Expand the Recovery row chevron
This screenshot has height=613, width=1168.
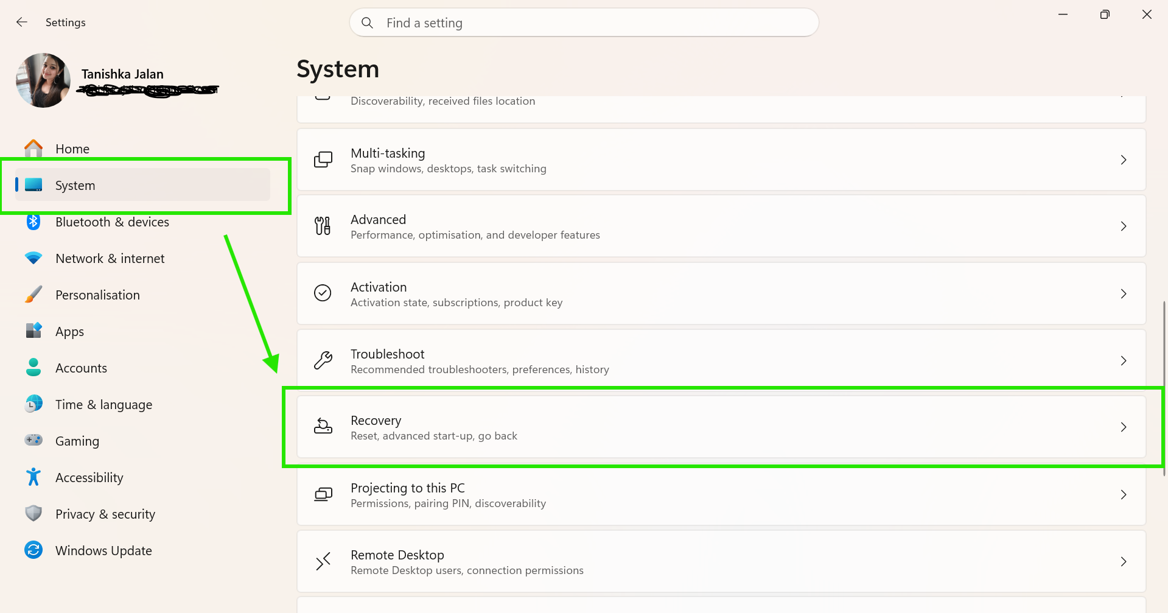tap(1124, 427)
